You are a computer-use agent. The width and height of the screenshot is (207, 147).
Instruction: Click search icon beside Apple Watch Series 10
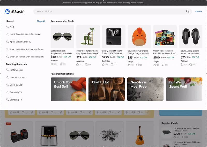(x=8, y=42)
